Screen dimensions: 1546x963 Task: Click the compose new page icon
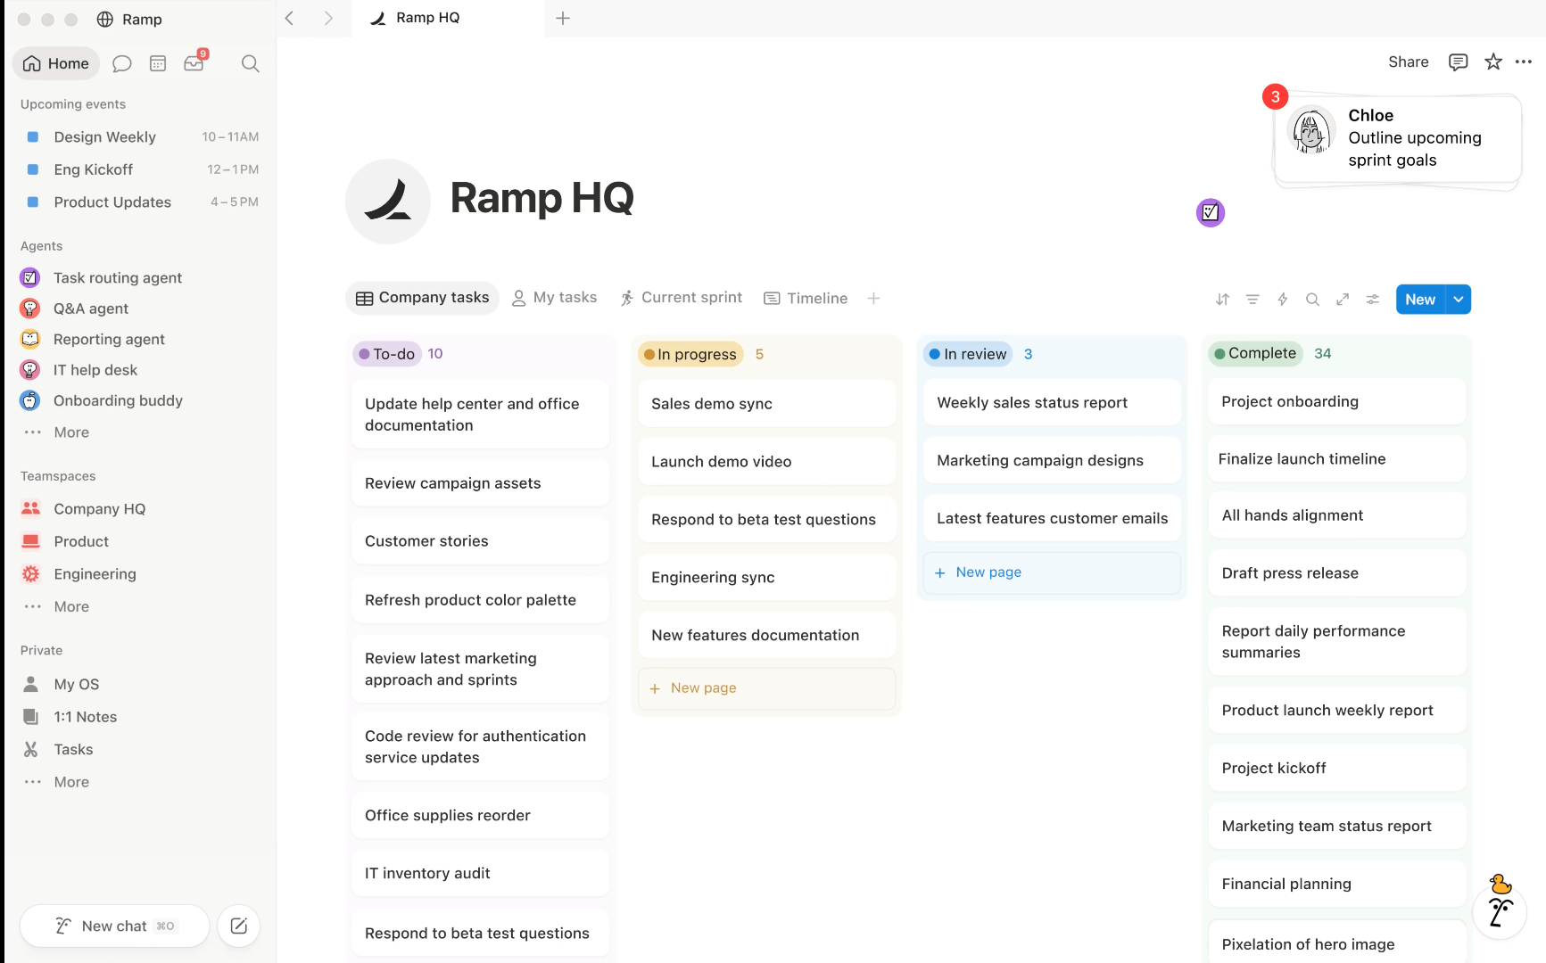click(239, 926)
